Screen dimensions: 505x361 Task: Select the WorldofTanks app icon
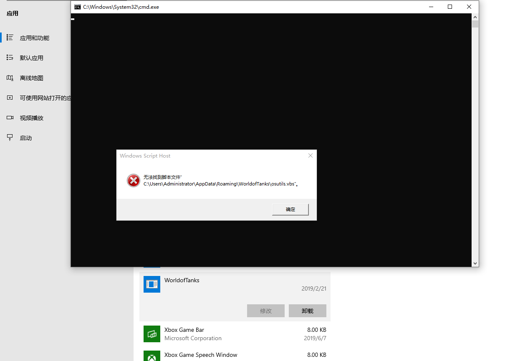(x=152, y=284)
